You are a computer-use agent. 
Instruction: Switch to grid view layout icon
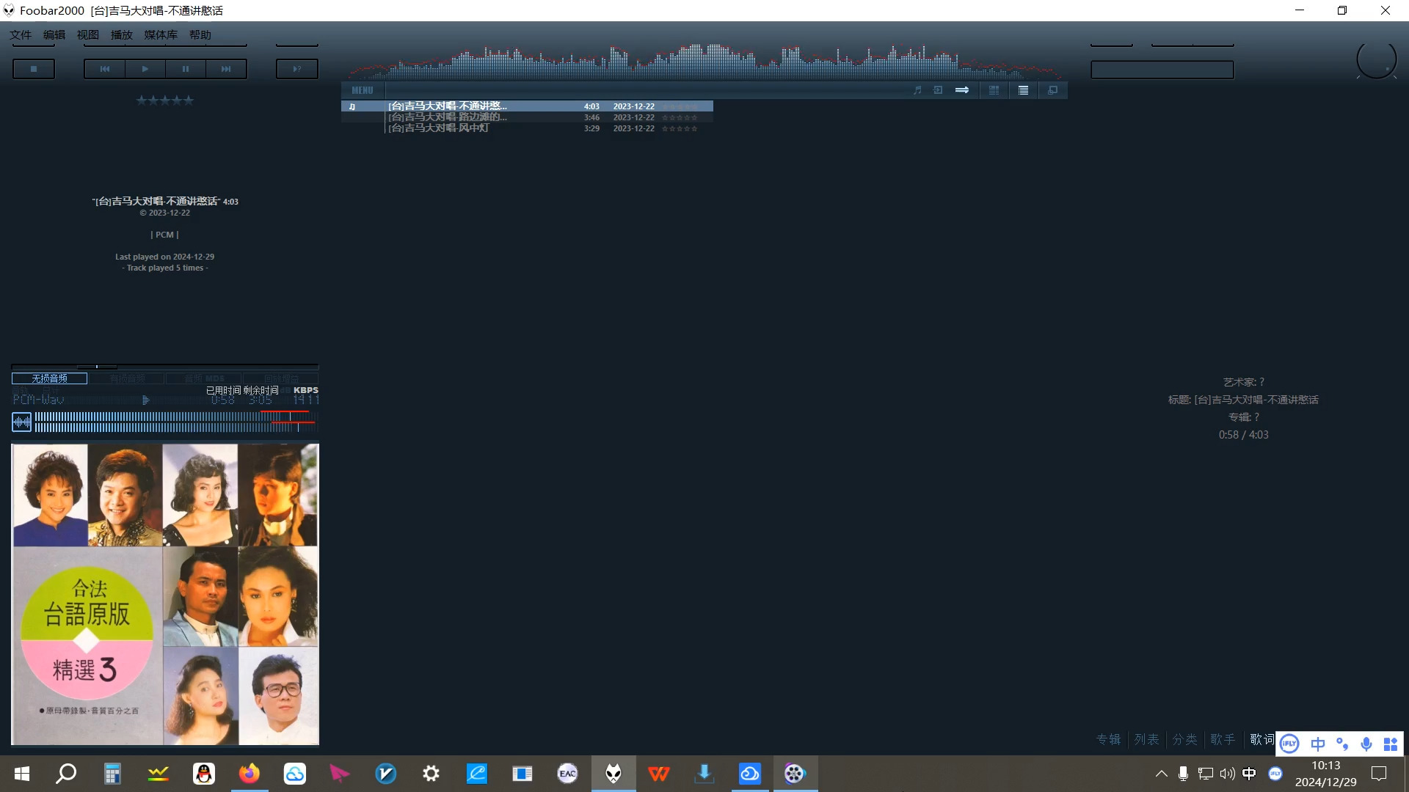tap(994, 90)
